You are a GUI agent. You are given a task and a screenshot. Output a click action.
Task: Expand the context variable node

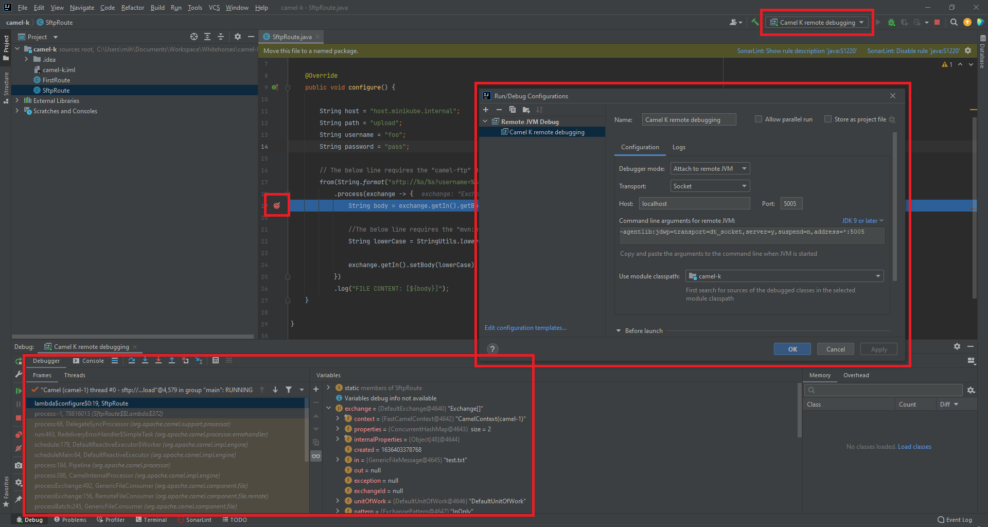point(338,419)
